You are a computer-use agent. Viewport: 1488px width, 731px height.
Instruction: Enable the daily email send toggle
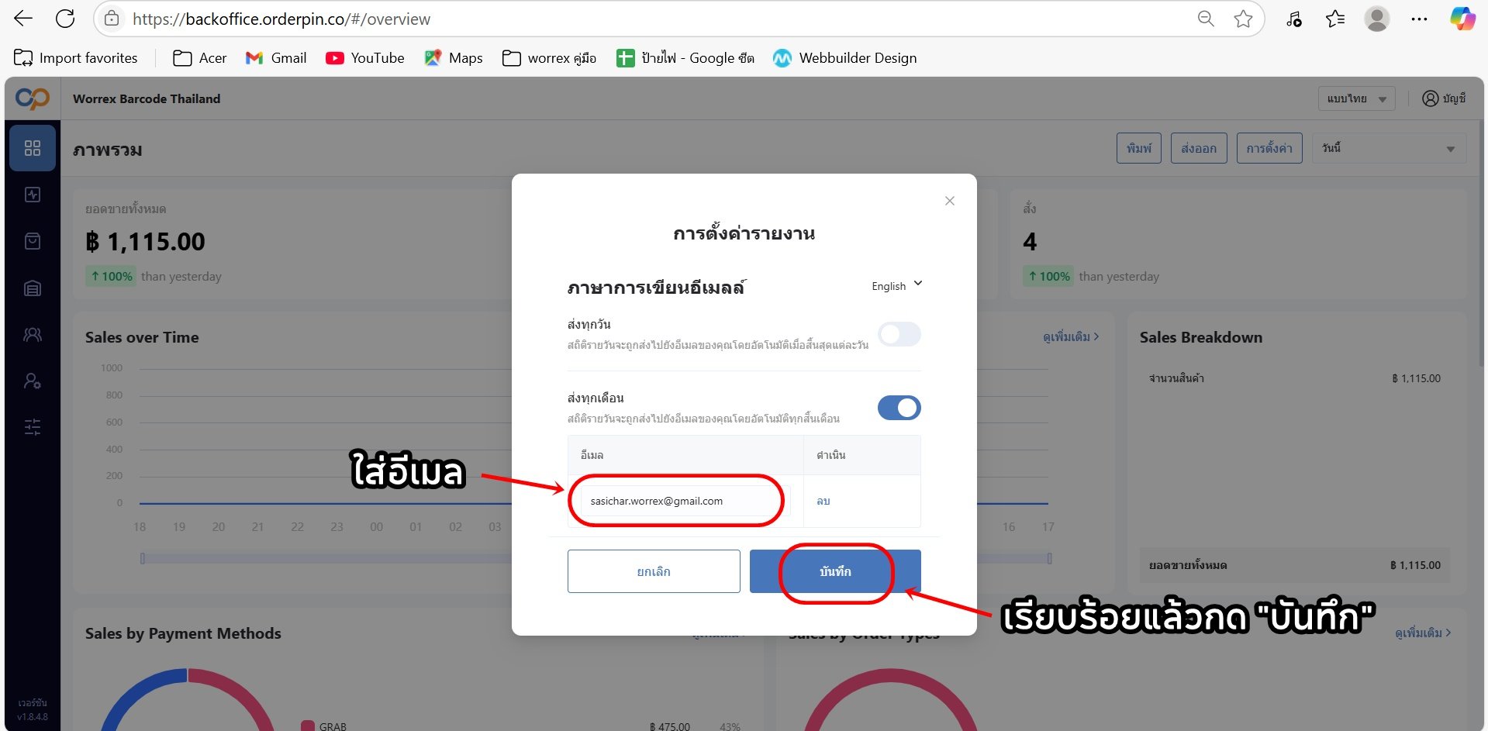pyautogui.click(x=899, y=334)
